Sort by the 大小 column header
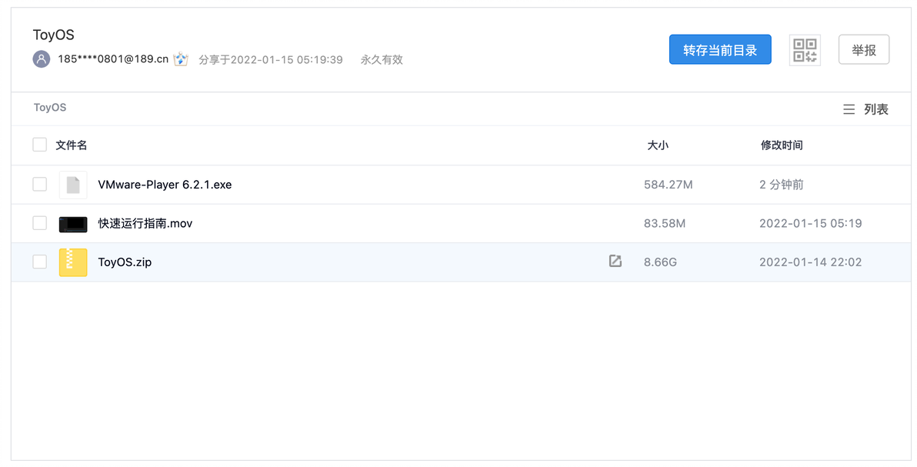Screen dimensions: 917x467 click(658, 145)
